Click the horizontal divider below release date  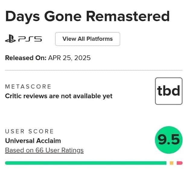93,70
